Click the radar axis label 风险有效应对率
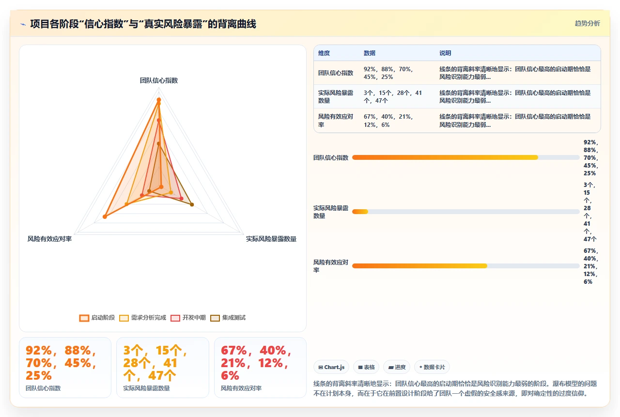Image resolution: width=620 pixels, height=417 pixels. point(49,239)
